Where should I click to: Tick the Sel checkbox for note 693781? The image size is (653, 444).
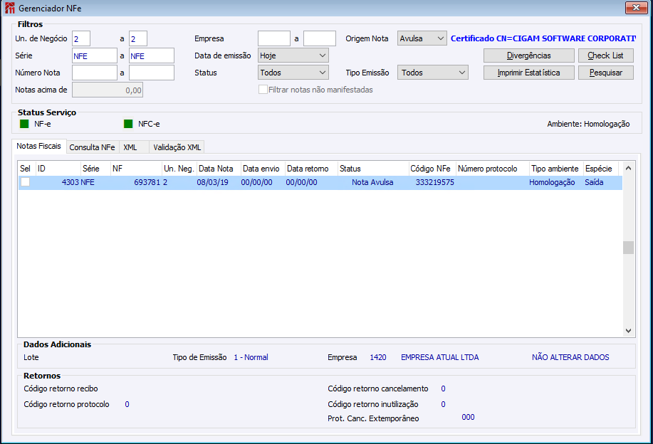(x=26, y=182)
